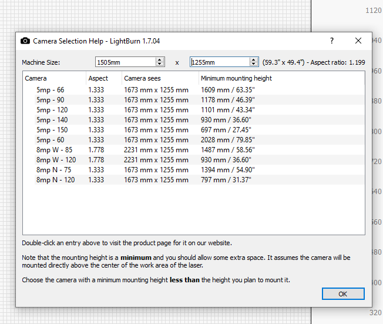This screenshot has width=383, height=324.
Task: Increase machine height with up arrow
Action: (254, 59)
